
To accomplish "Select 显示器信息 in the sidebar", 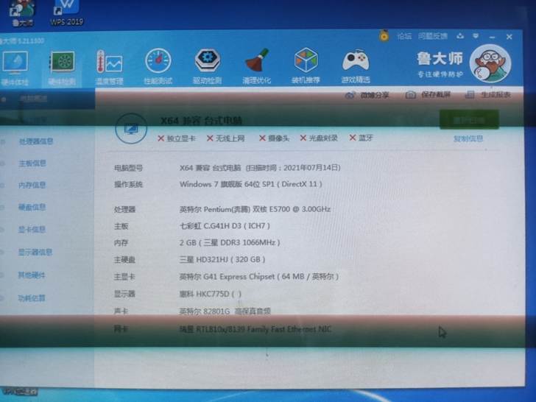I will point(35,253).
